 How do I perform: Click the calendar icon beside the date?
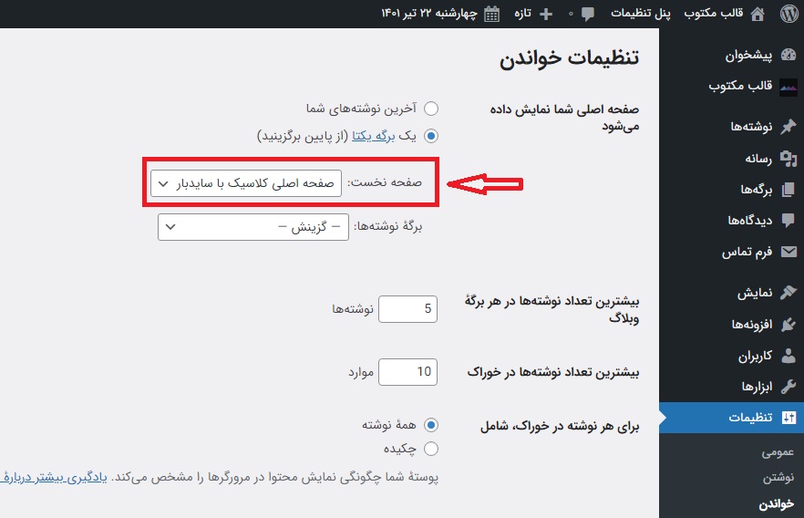(491, 14)
